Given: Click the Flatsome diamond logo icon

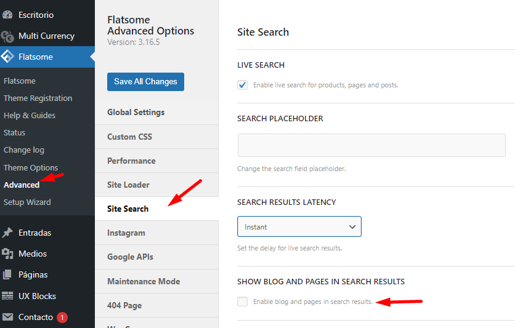Looking at the screenshot, I should (7, 57).
